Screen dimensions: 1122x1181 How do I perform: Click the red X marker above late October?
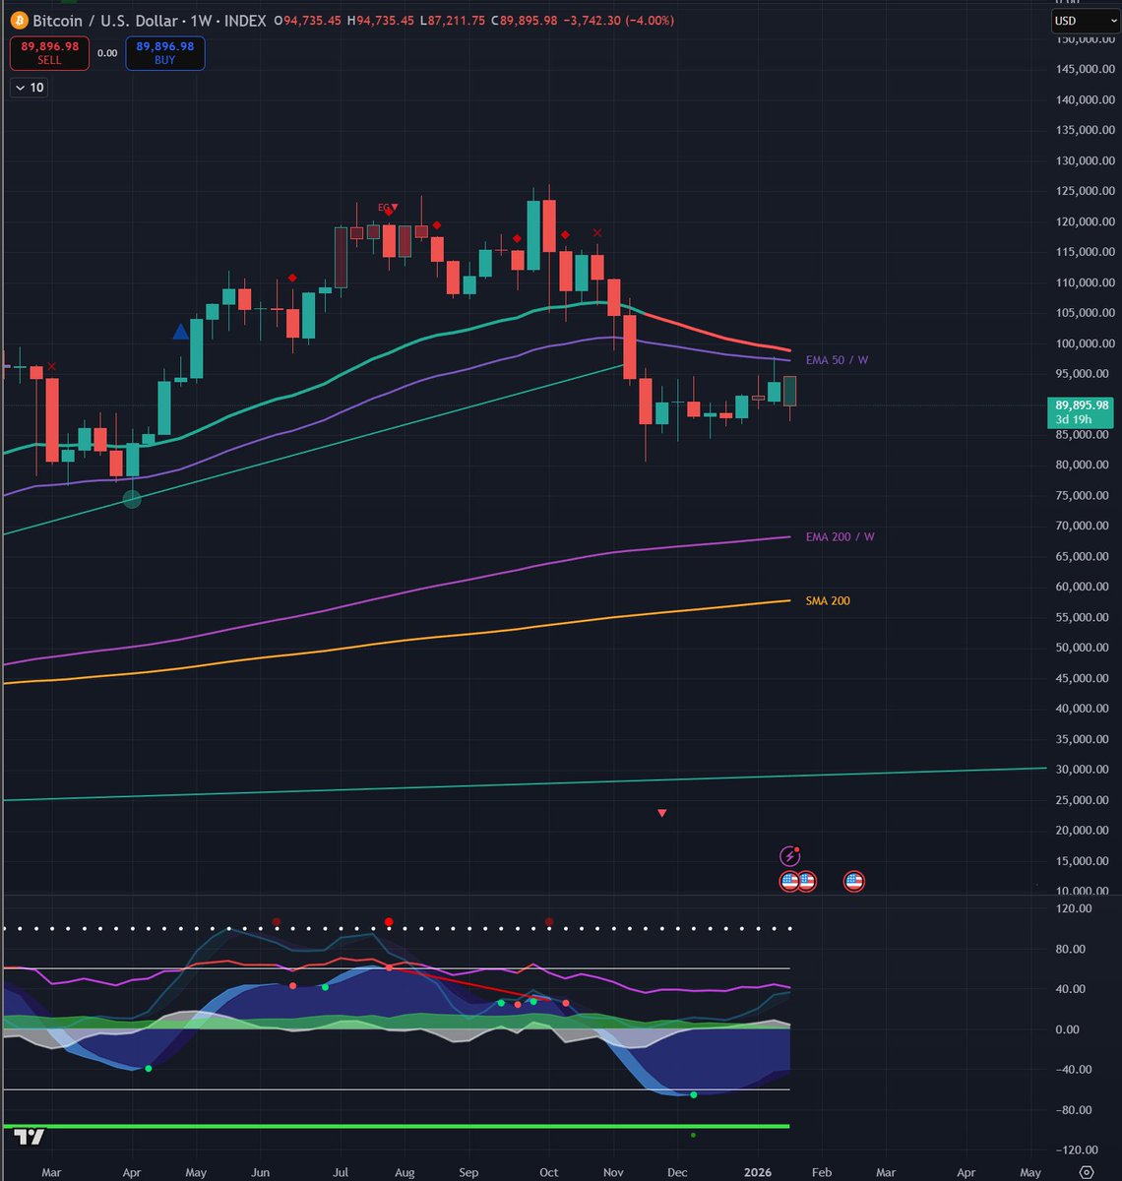(597, 232)
